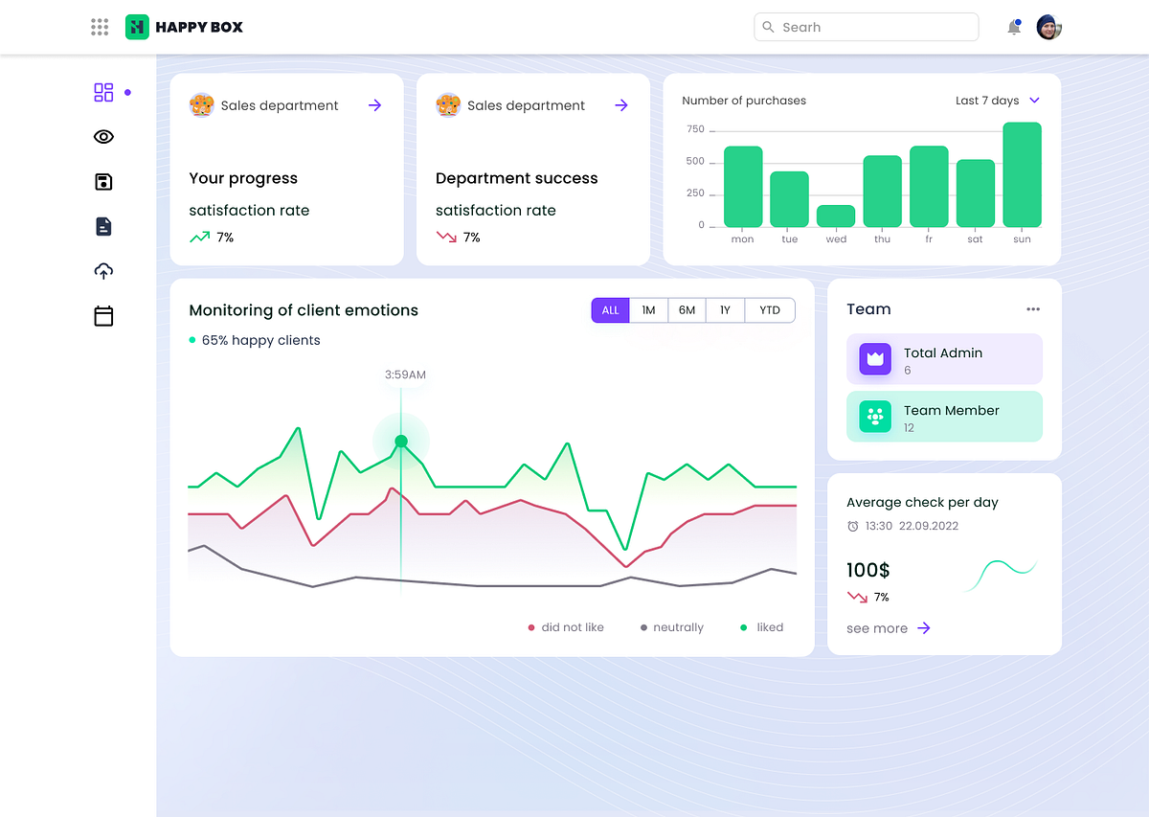1149x817 pixels.
Task: Open the apps grid icon next to the logo
Action: [99, 27]
